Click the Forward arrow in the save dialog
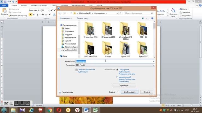This screenshot has width=202, height=113. coord(64,13)
